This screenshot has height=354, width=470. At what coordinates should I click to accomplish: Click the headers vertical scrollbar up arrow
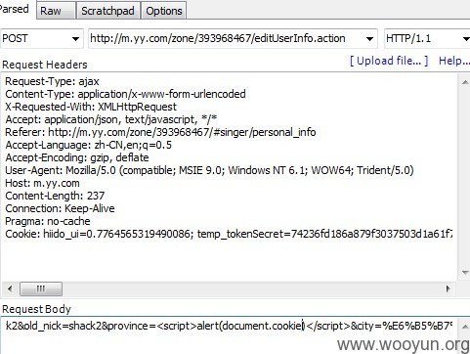click(x=465, y=82)
